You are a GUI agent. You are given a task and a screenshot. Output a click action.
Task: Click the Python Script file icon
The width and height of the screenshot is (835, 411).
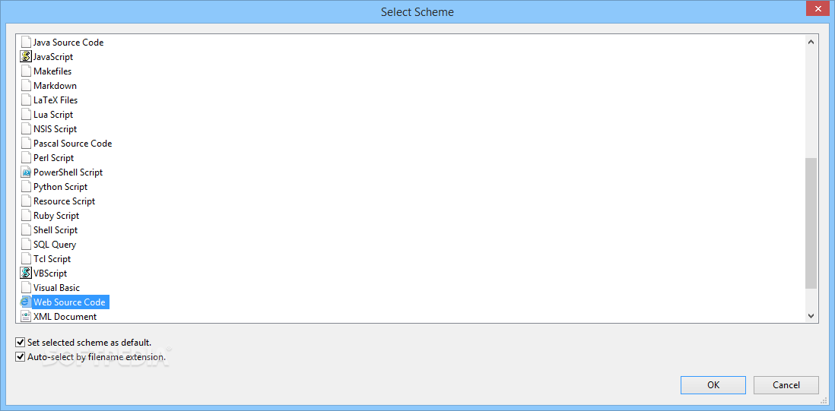point(26,186)
